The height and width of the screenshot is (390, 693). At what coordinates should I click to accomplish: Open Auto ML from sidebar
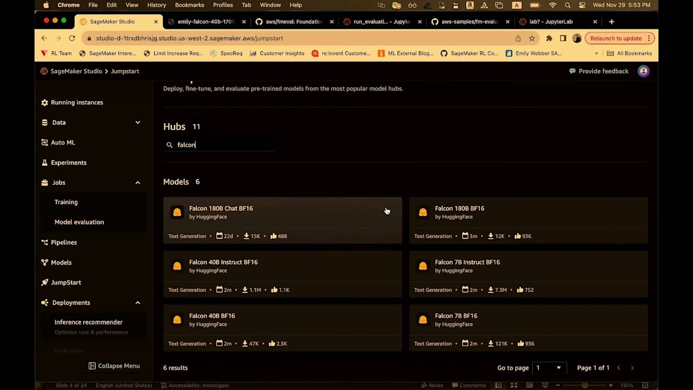(58, 142)
